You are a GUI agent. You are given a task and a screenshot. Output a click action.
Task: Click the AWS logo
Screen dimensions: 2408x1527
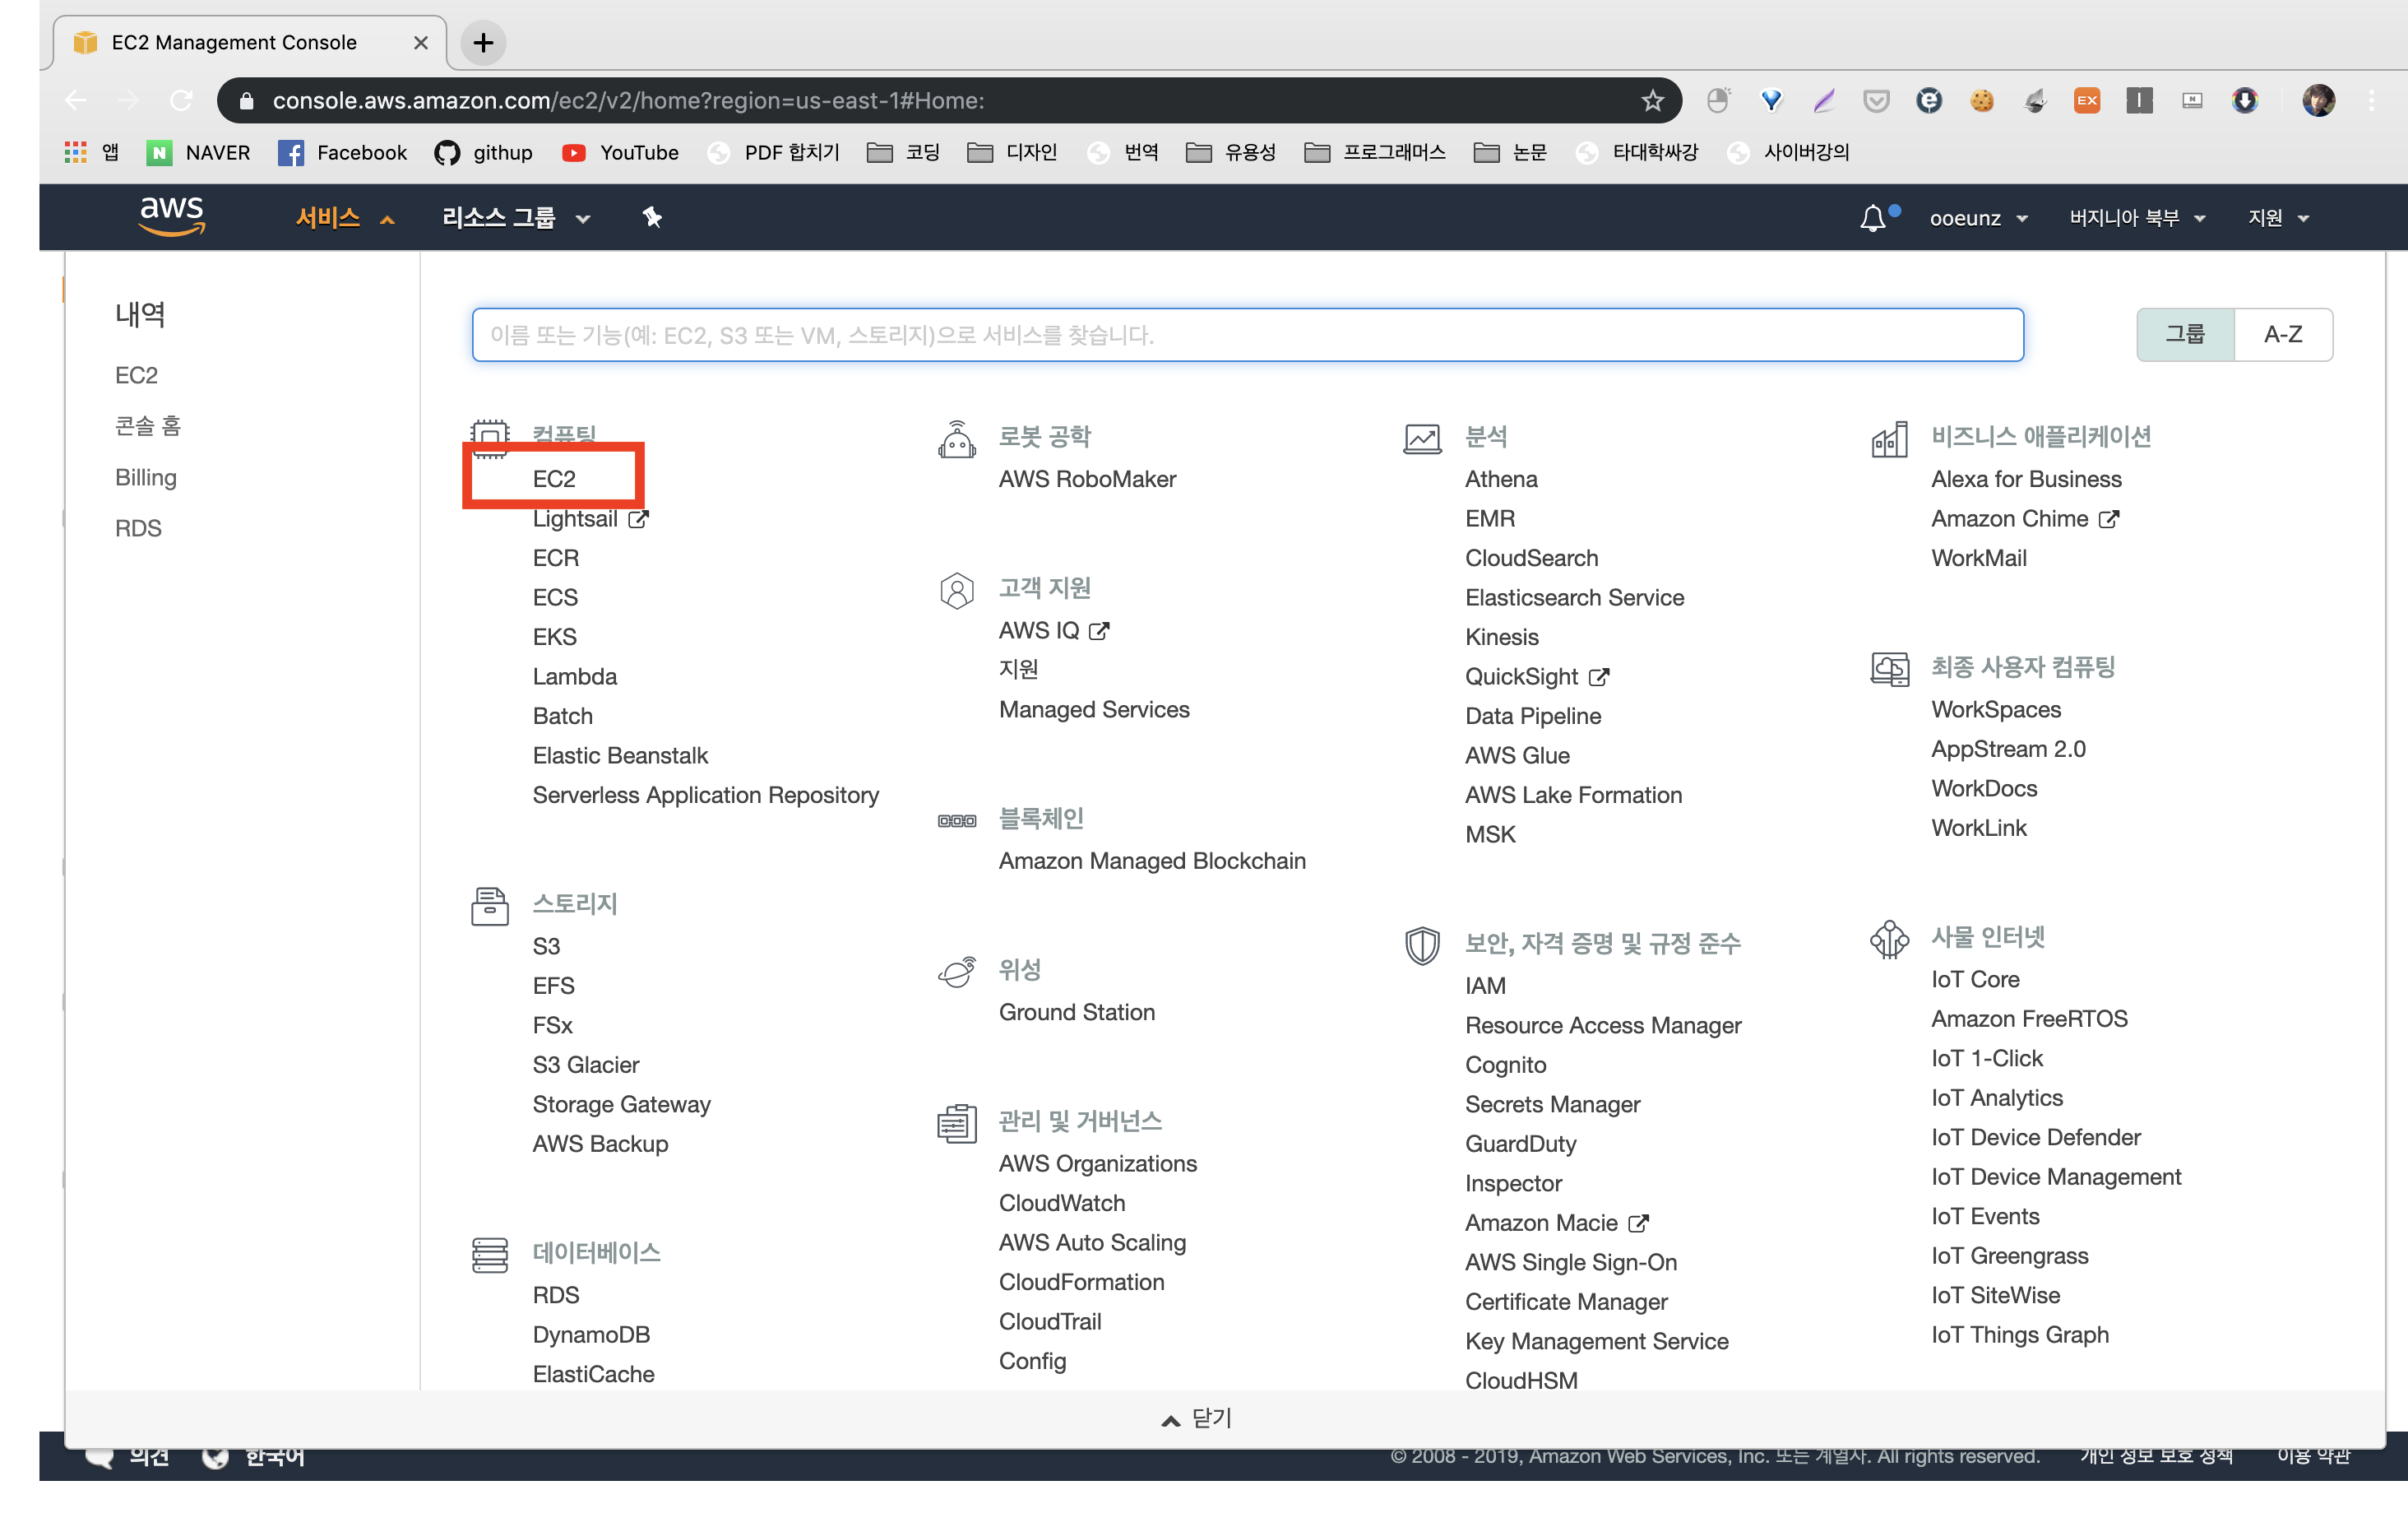(172, 215)
